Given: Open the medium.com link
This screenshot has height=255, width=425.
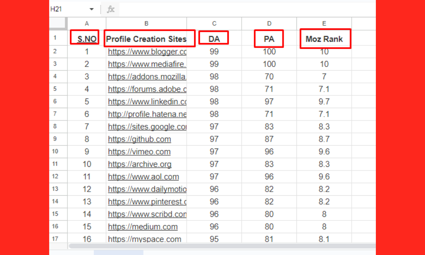Looking at the screenshot, I should pyautogui.click(x=143, y=227).
